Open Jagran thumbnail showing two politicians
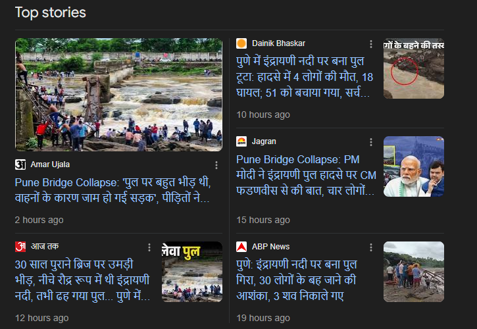This screenshot has height=329, width=477. point(414,166)
